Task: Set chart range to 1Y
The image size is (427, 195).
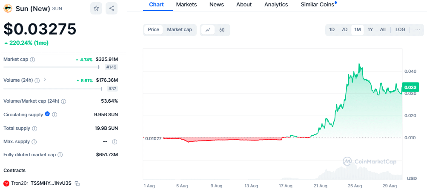Action: tap(370, 30)
